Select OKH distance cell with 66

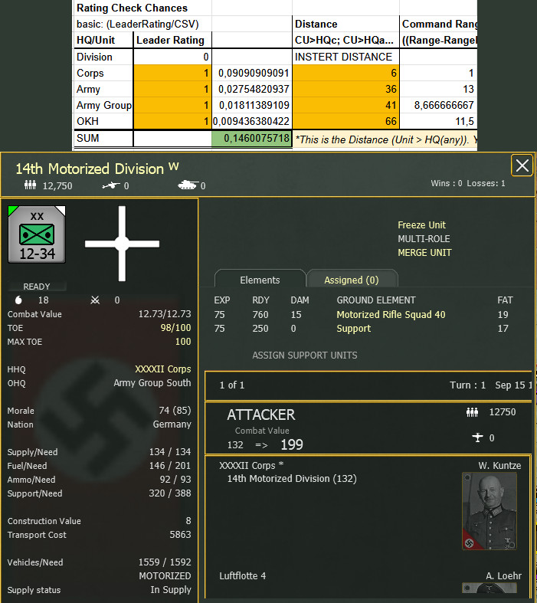click(345, 121)
